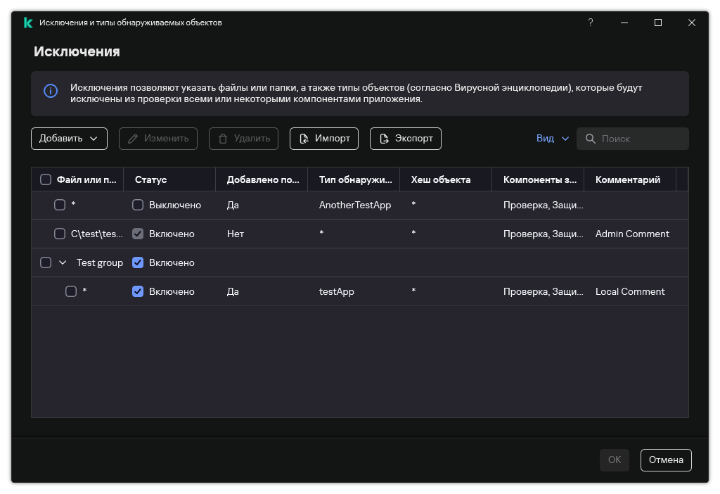The width and height of the screenshot is (720, 494).
Task: Click the Local Comment cell
Action: click(630, 292)
